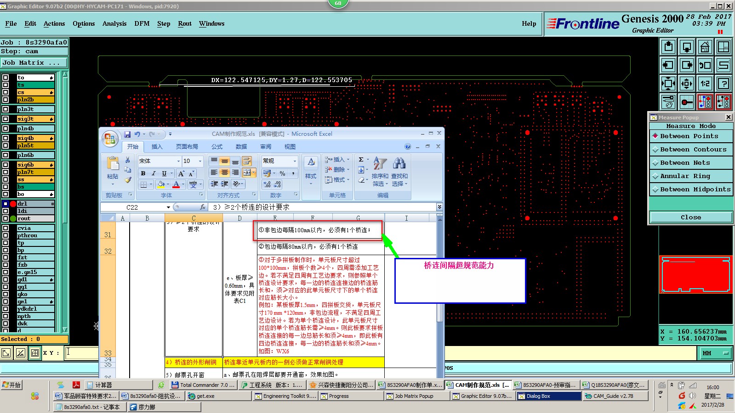Click the Excel percent style icon
This screenshot has width=735, height=413.
[282, 173]
